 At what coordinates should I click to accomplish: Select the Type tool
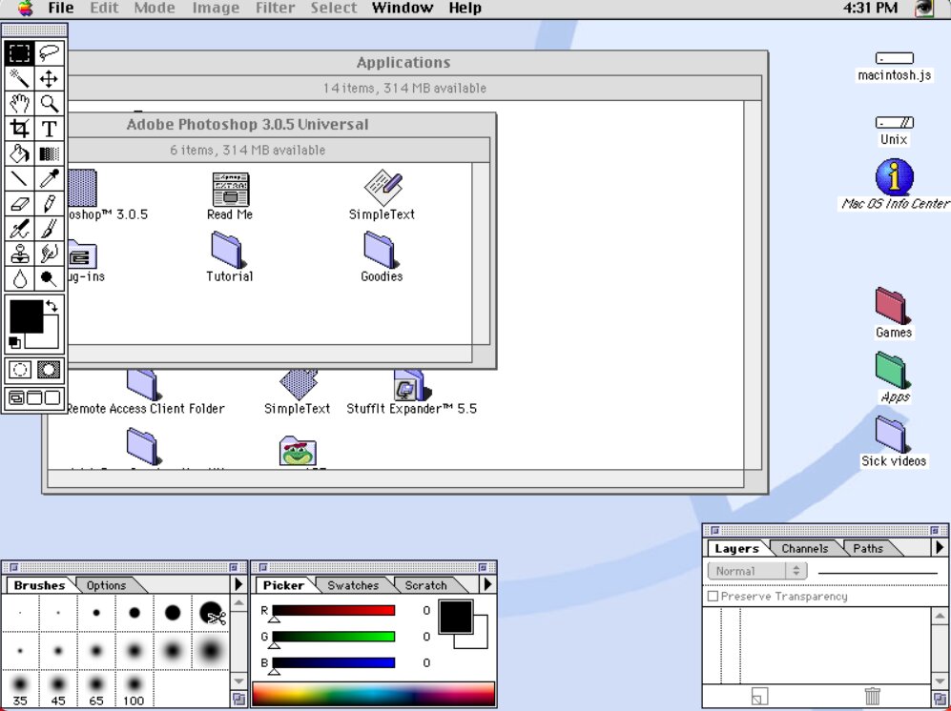(x=50, y=129)
